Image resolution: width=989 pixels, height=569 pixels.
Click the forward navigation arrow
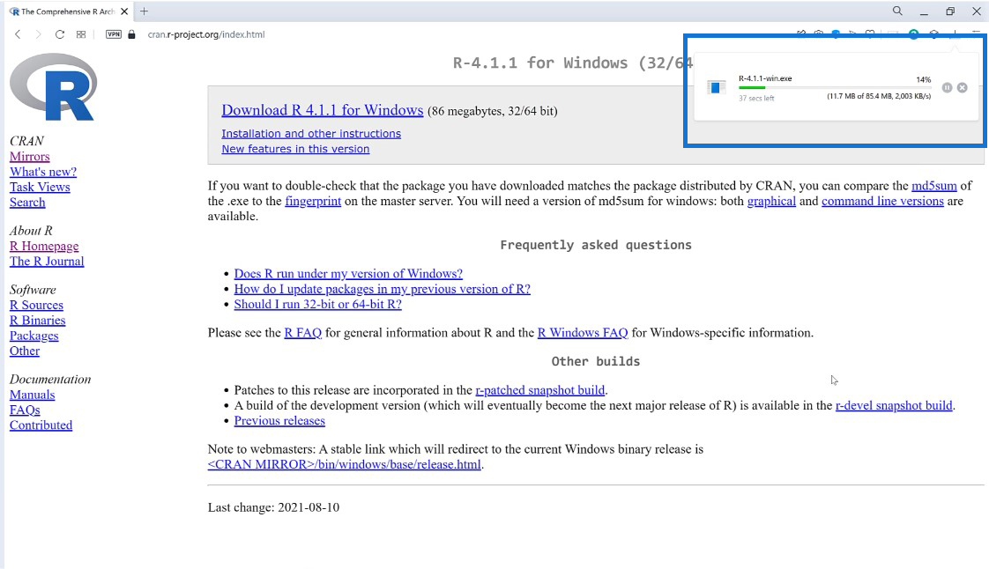[38, 34]
